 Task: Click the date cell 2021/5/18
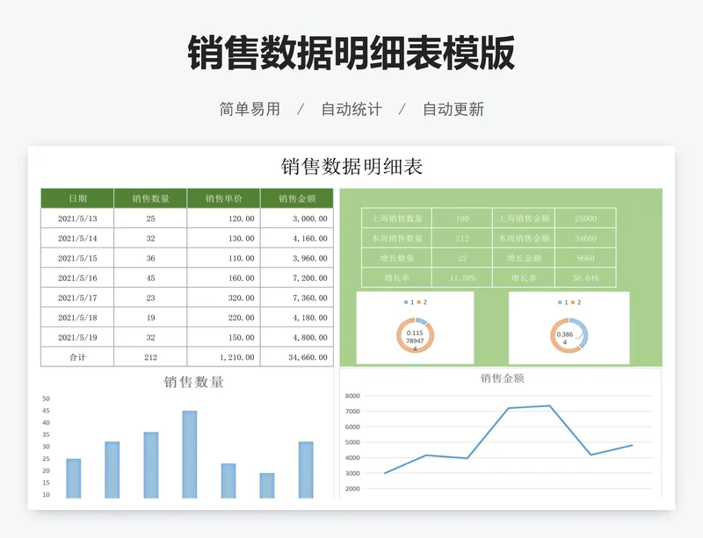77,318
